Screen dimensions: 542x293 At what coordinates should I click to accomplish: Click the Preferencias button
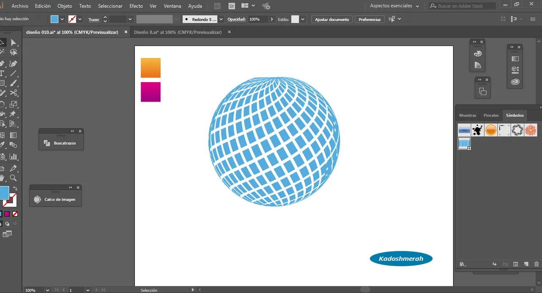pos(370,19)
